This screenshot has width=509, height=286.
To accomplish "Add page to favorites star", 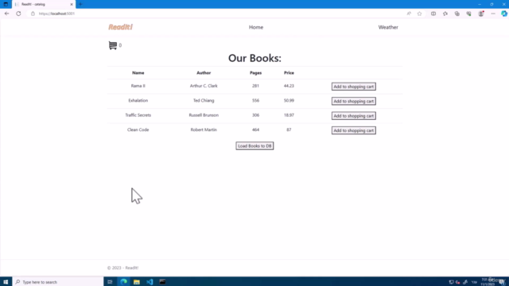I will (419, 14).
